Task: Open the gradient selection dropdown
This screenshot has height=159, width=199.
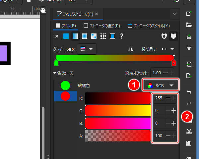Action: [87, 49]
